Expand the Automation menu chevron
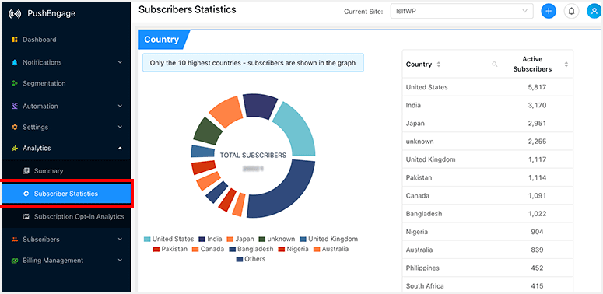 [x=120, y=106]
